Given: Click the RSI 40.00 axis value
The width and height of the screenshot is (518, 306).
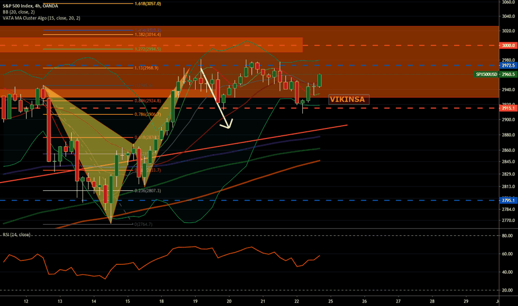Looking at the screenshot, I should (x=507, y=272).
